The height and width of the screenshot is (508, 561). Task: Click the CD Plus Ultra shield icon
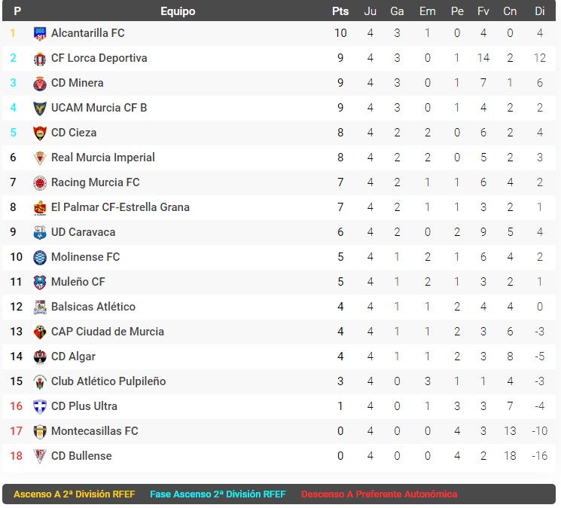coord(40,407)
